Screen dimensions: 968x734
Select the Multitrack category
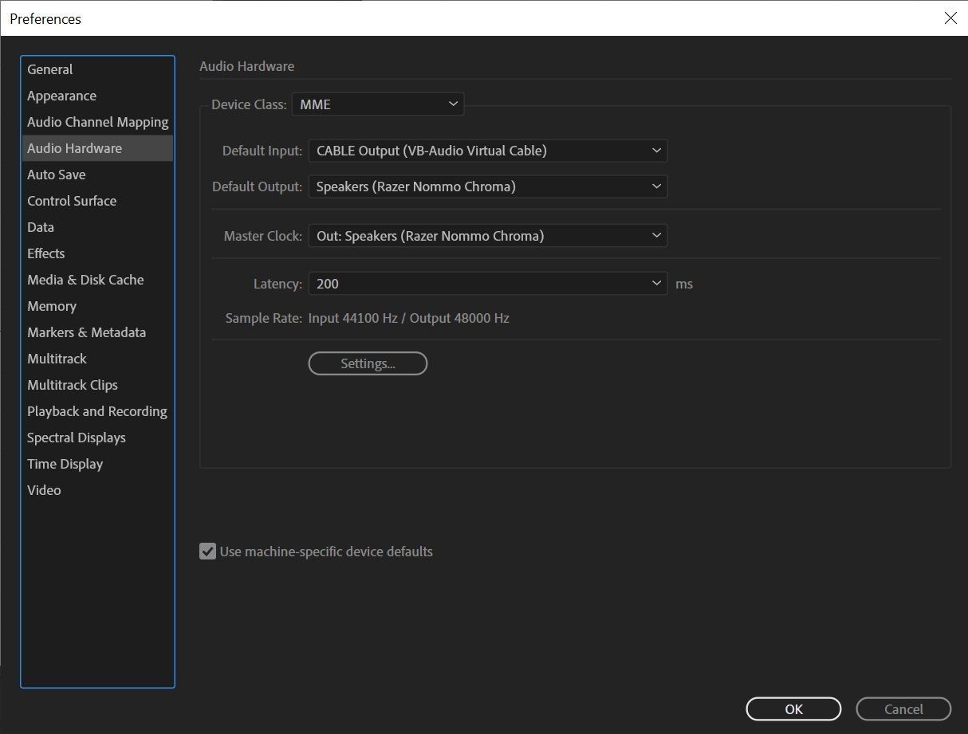[97, 359]
